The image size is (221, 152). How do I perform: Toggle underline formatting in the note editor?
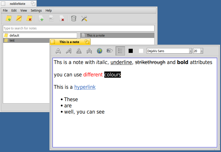point(79,51)
